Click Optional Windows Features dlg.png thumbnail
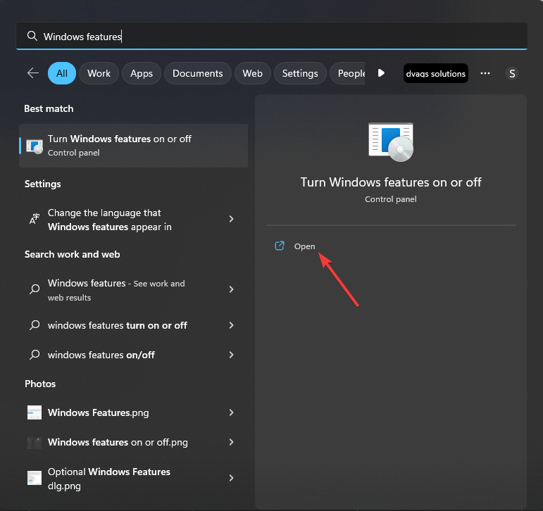The image size is (543, 511). [x=35, y=478]
